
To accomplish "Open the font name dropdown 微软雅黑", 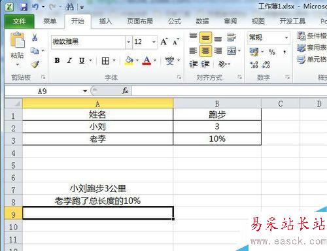I will (x=129, y=42).
